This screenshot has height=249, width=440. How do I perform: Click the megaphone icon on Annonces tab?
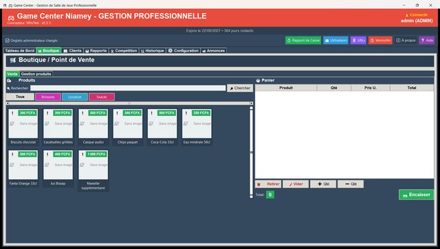[x=204, y=51]
